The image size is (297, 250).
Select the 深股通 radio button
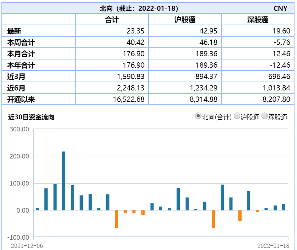coord(265,116)
